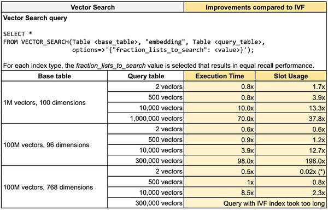Click the 37.8x slot usage cell
Image resolution: width=328 pixels, height=210 pixels.
[291, 118]
